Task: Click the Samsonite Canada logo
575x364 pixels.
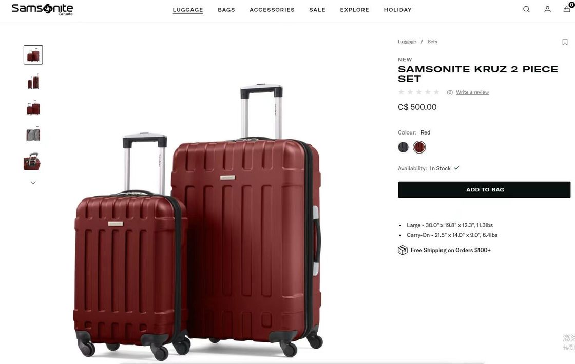Action: coord(42,9)
